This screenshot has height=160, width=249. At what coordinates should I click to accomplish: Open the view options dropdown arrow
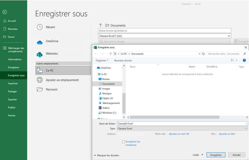pos(236,60)
